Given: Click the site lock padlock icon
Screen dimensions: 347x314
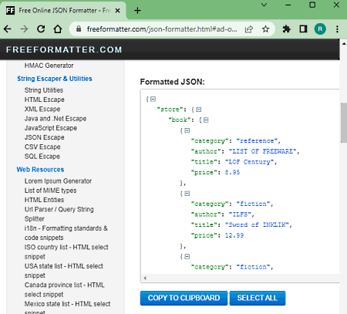Looking at the screenshot, I should 79,29.
